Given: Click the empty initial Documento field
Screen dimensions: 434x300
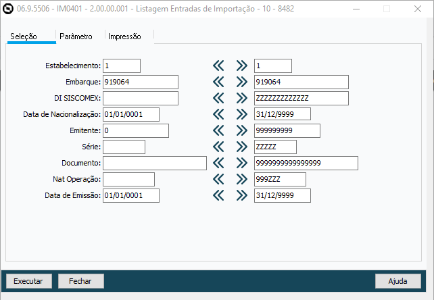Looking at the screenshot, I should pyautogui.click(x=154, y=163).
